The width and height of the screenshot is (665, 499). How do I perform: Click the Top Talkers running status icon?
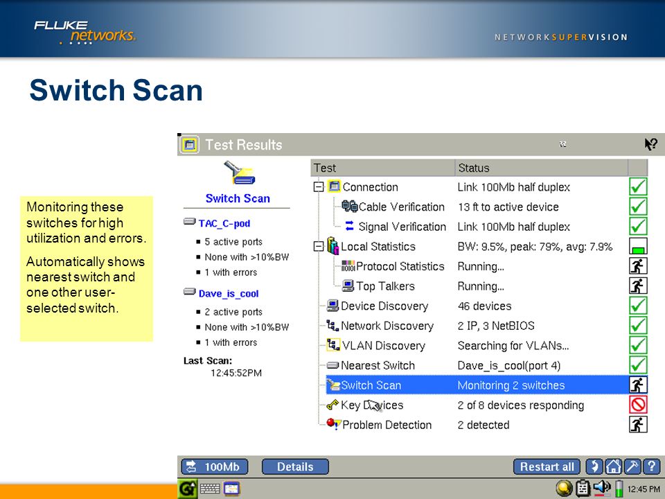(x=638, y=286)
